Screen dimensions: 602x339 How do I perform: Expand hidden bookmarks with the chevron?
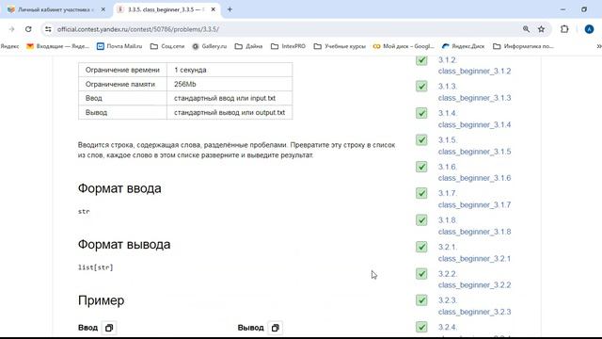(x=598, y=46)
